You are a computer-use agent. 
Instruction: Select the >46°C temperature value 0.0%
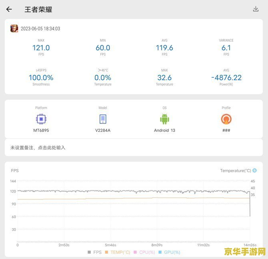coord(103,78)
